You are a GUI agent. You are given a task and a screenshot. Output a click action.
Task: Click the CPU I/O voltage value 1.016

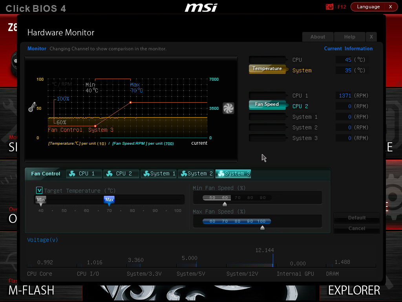pos(95,262)
